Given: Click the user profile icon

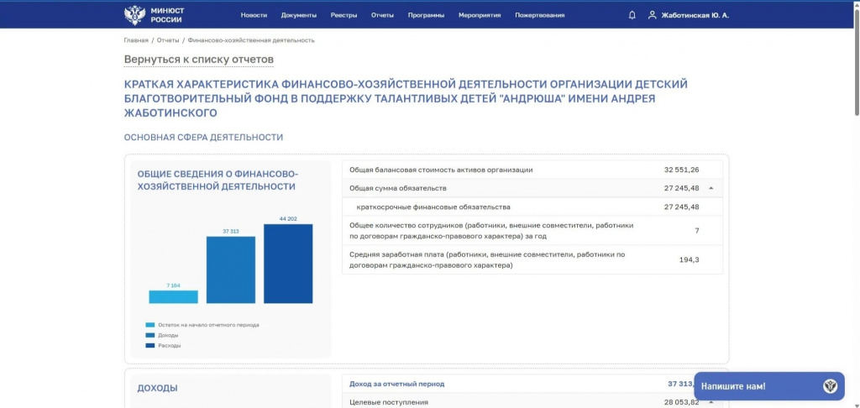Looking at the screenshot, I should (x=652, y=15).
